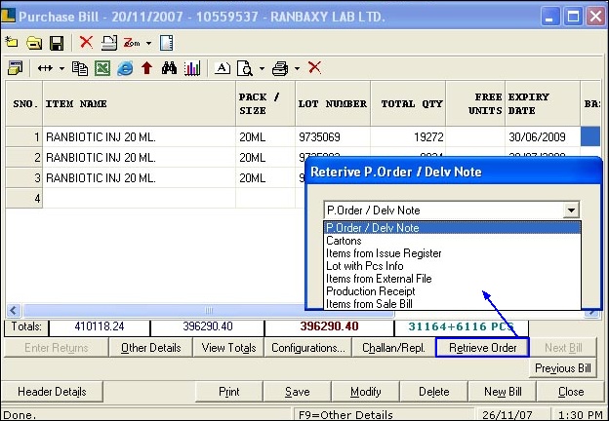Image resolution: width=609 pixels, height=421 pixels.
Task: Save using the floppy disk icon
Action: pyautogui.click(x=57, y=43)
